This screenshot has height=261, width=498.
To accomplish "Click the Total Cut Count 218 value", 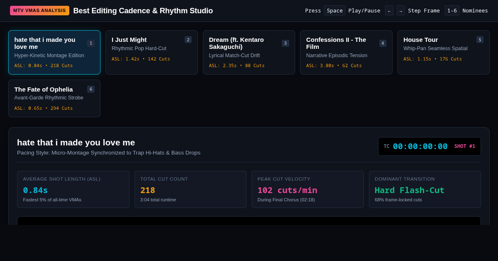I will 148,190.
